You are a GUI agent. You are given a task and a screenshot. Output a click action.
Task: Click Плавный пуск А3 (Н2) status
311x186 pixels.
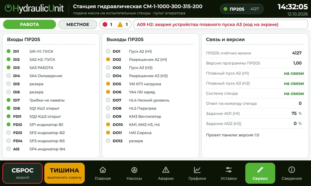[x=294, y=83]
